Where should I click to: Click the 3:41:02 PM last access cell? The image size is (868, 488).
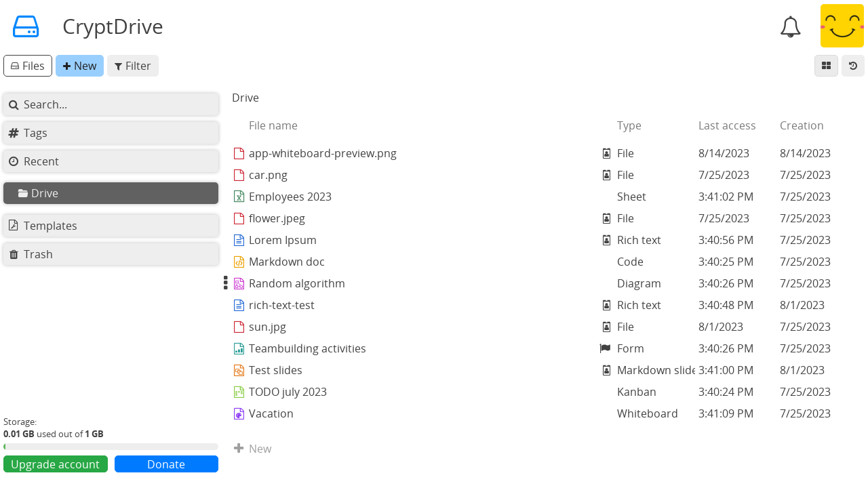[x=726, y=197]
